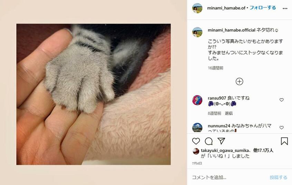
Task: Like the post with heart icon
Action: tap(196, 141)
